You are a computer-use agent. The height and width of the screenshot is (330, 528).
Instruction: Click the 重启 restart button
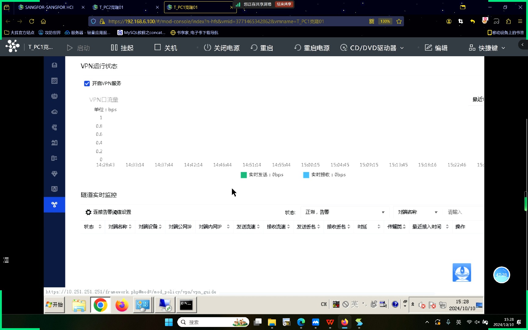(262, 48)
